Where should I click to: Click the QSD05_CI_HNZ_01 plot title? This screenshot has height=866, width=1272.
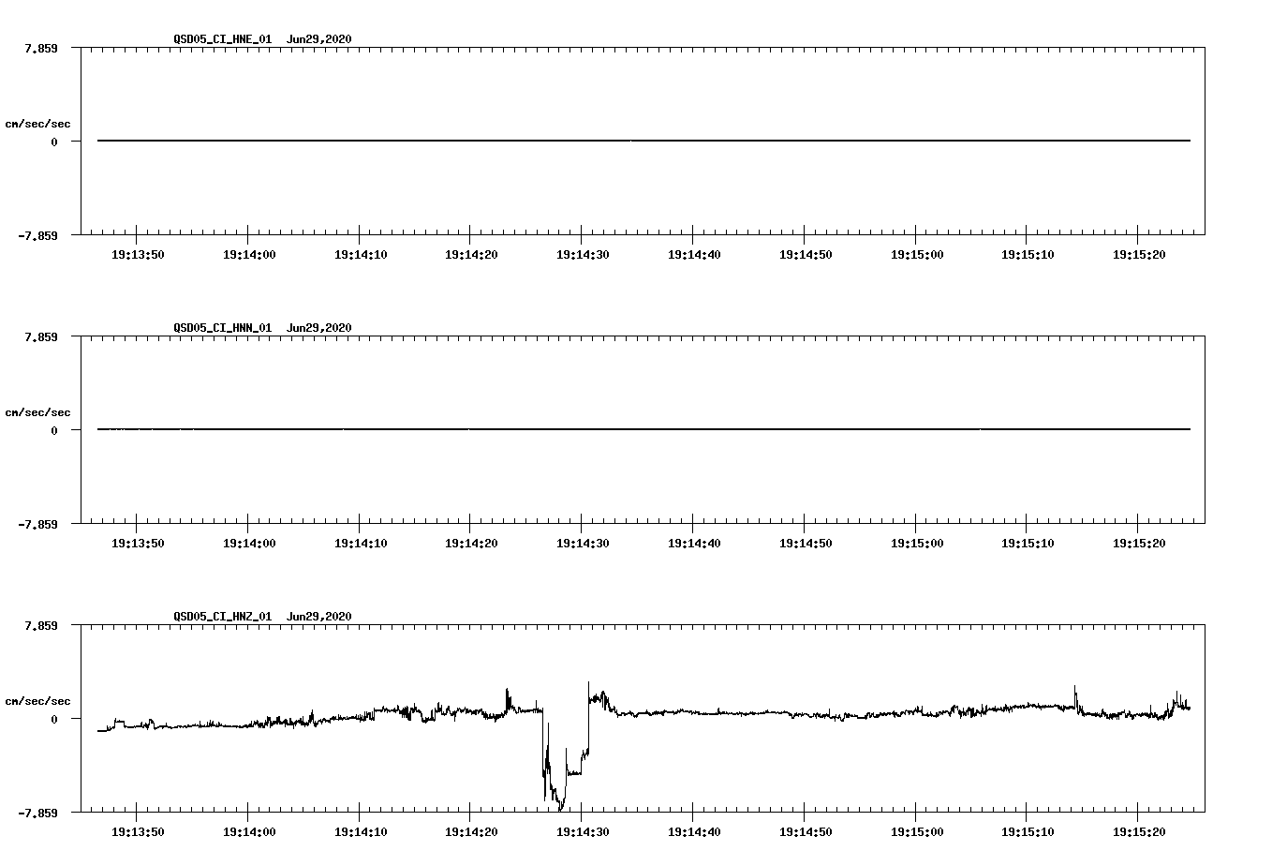(x=262, y=616)
